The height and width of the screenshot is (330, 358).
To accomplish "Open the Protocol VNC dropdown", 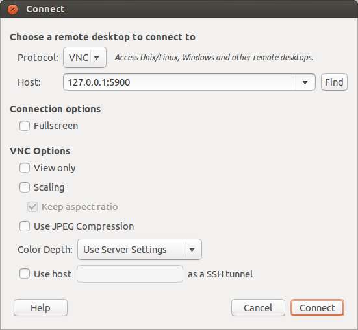I will tap(84, 58).
